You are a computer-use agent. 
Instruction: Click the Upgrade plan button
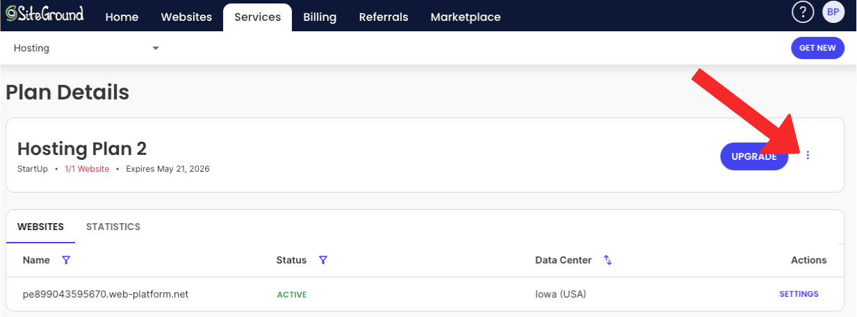(754, 156)
